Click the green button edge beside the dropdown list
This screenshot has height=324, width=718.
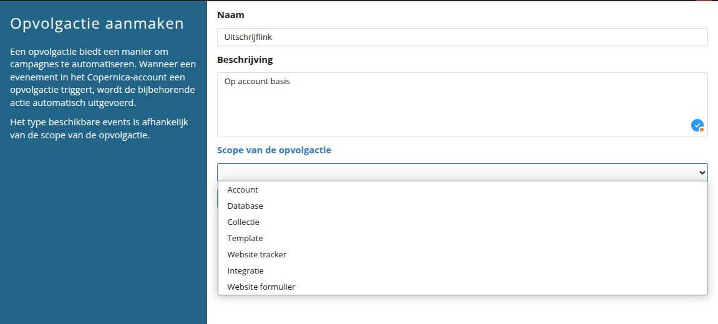click(x=217, y=199)
